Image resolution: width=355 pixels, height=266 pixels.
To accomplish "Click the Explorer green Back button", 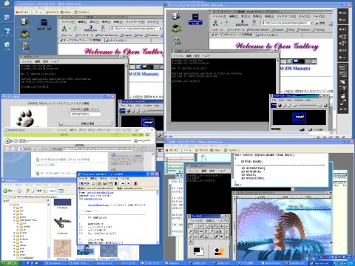I will pos(5,191).
